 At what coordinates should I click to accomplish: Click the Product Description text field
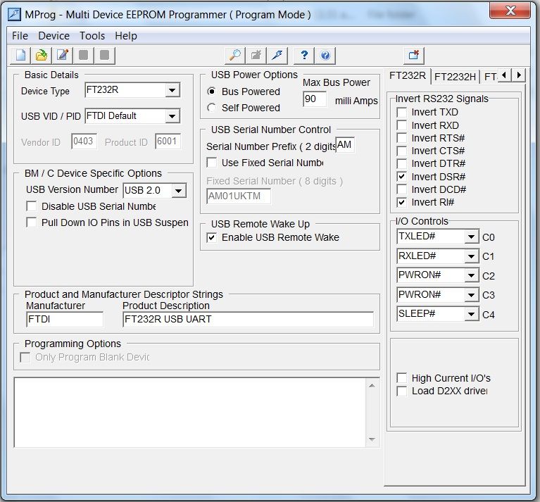(248, 320)
